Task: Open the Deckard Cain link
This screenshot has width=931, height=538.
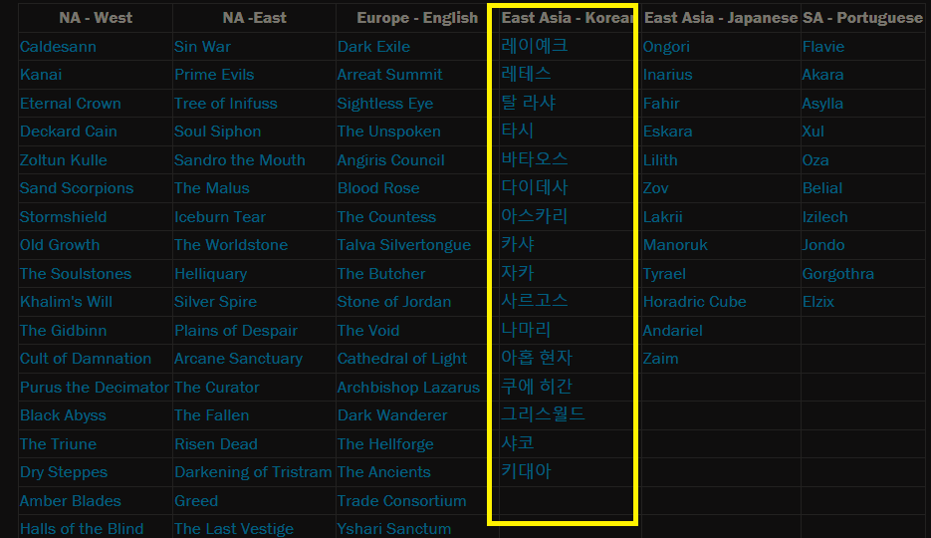Action: (x=69, y=132)
